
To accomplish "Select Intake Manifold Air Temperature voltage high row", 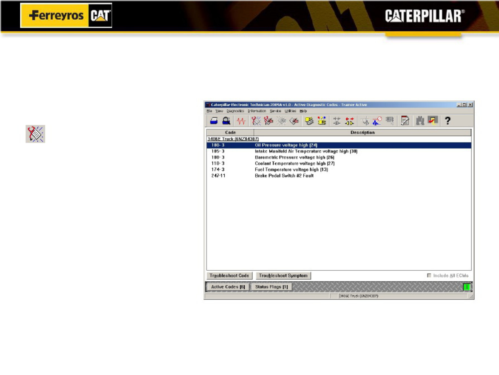I will (x=339, y=151).
